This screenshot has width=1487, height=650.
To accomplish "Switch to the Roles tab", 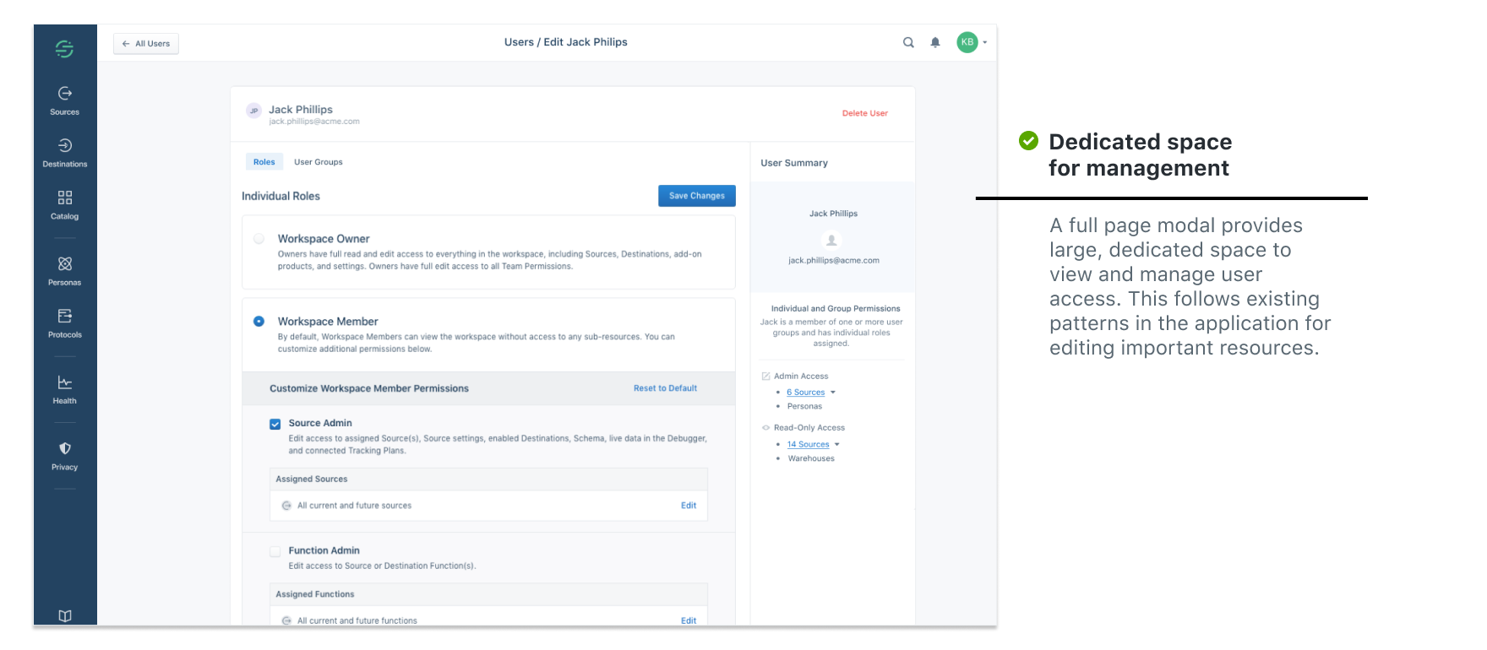I will coord(264,162).
